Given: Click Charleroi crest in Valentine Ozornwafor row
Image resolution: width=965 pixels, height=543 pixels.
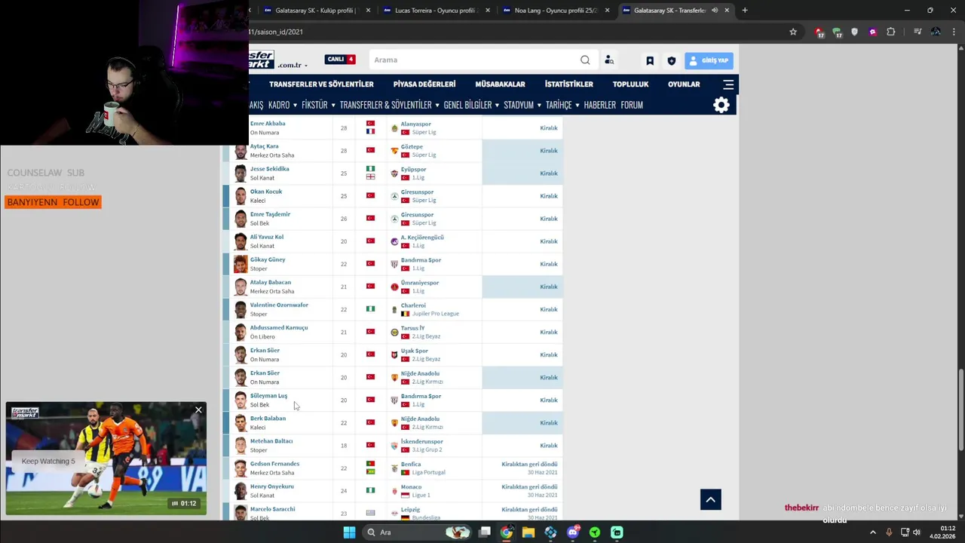Looking at the screenshot, I should click(x=394, y=309).
